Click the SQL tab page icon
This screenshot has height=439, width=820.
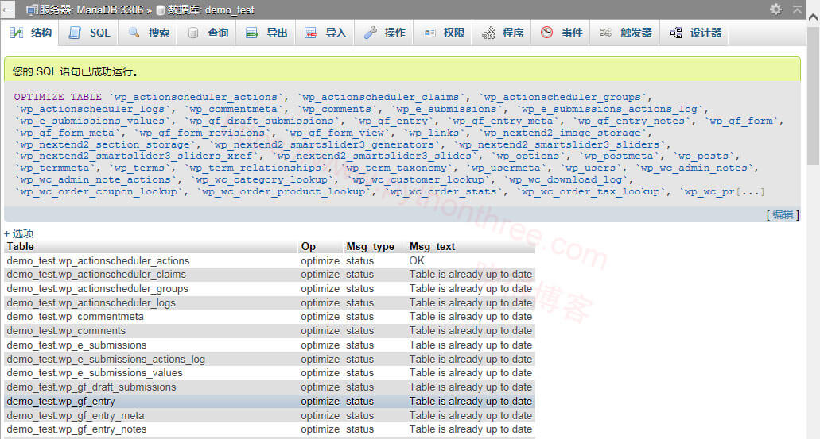click(76, 33)
